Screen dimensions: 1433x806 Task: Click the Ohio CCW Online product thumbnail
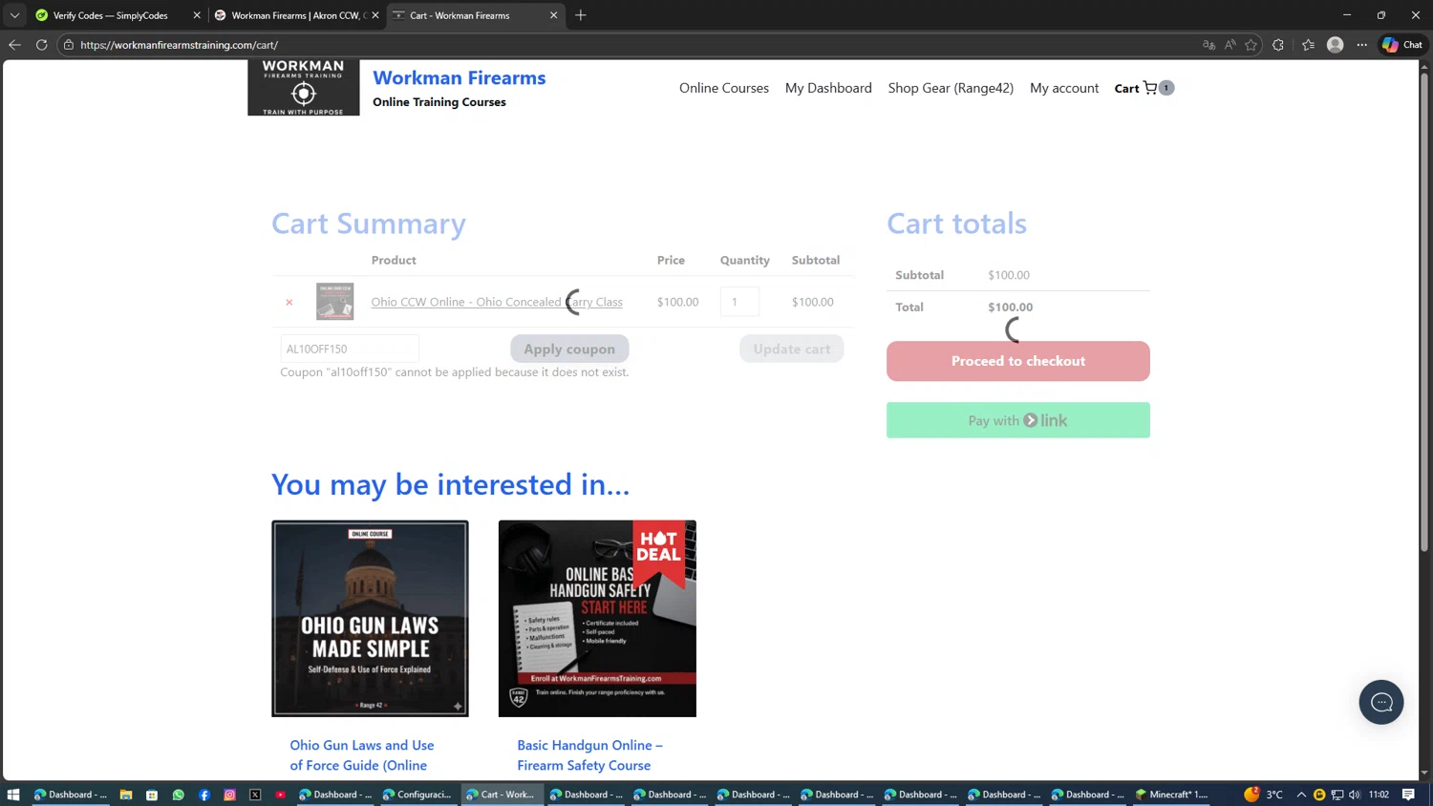[x=335, y=302]
